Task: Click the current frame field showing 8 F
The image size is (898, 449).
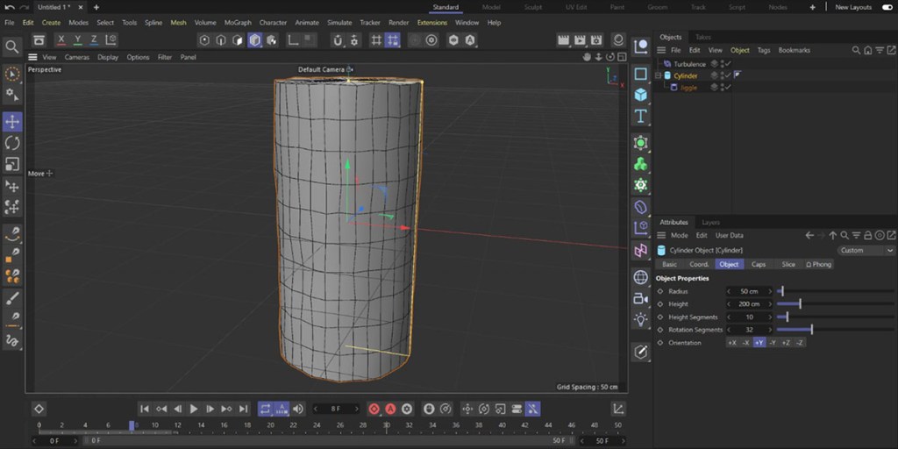Action: [x=336, y=409]
